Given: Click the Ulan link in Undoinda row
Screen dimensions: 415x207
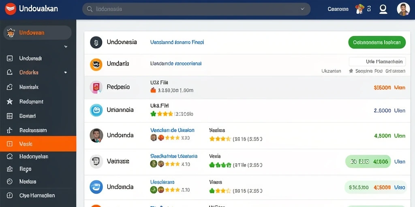Looking at the screenshot, I should pyautogui.click(x=400, y=136).
